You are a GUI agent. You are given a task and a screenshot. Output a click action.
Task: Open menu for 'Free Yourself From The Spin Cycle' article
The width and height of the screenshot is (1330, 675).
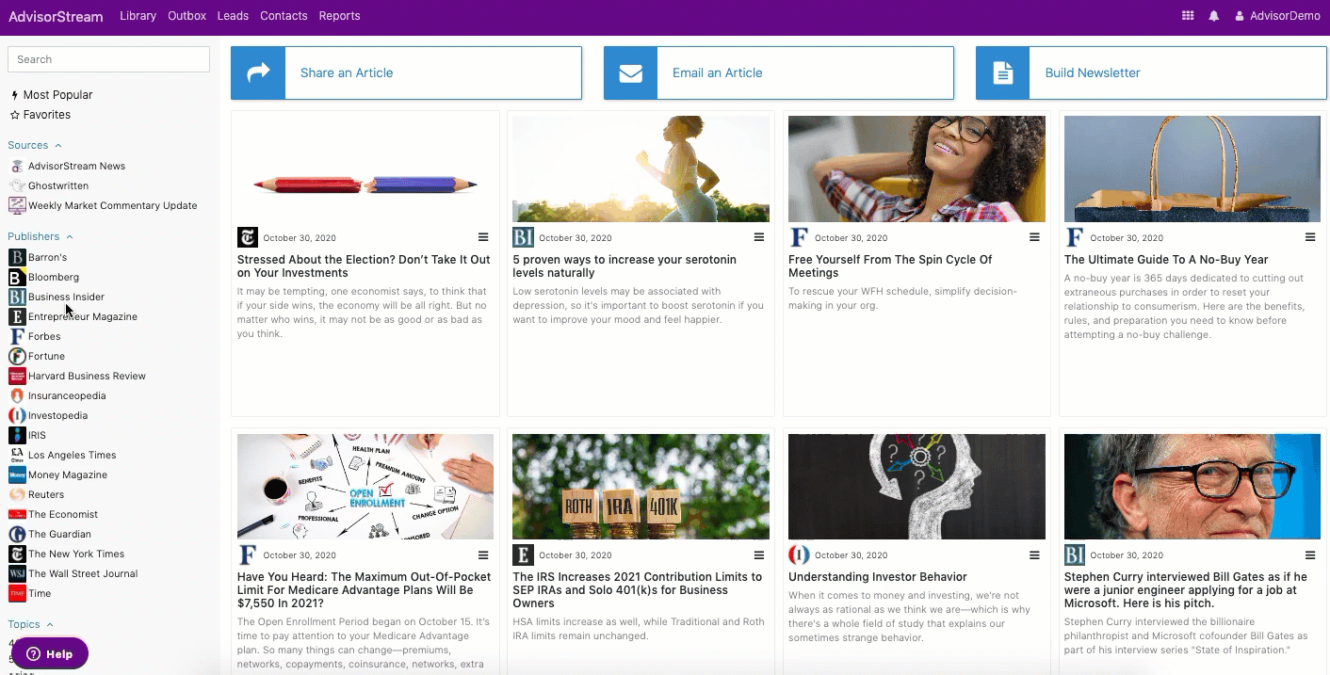1034,237
